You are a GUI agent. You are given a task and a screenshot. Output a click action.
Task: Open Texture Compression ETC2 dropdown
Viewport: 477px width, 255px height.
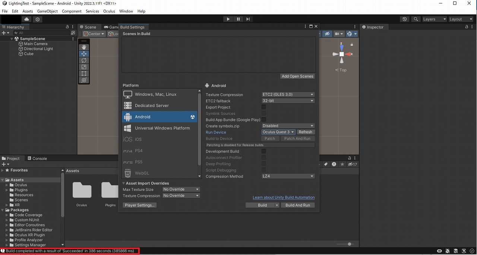pos(288,94)
